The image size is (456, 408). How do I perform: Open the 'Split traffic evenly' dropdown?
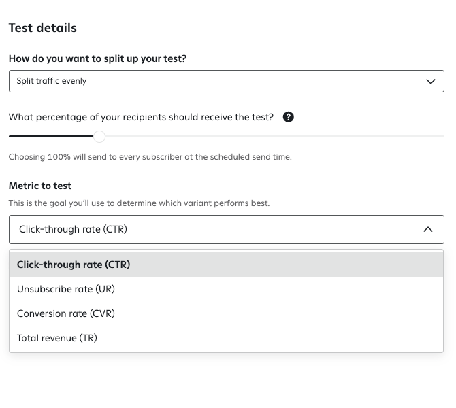tap(204, 82)
